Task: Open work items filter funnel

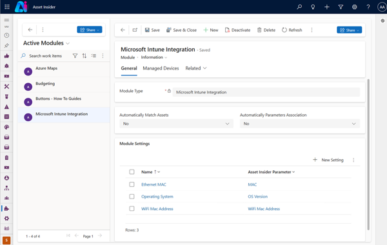Action: coord(75,55)
